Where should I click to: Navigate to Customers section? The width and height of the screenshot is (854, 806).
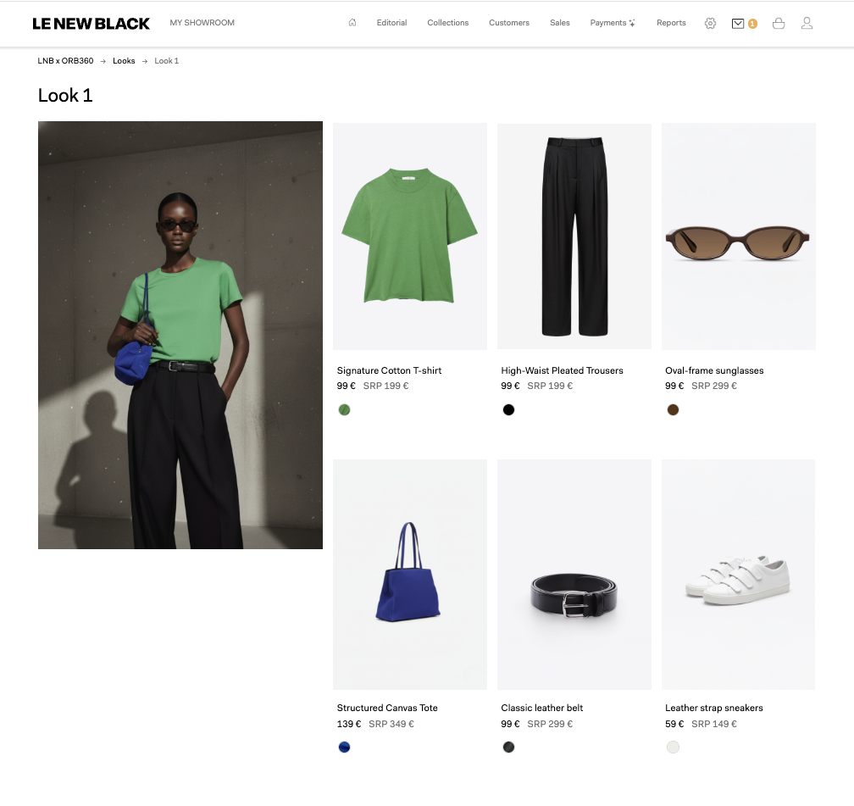(508, 23)
